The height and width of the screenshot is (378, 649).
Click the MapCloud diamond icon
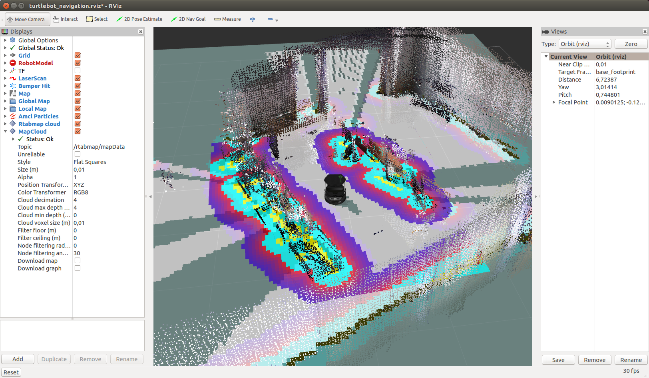pyautogui.click(x=13, y=132)
